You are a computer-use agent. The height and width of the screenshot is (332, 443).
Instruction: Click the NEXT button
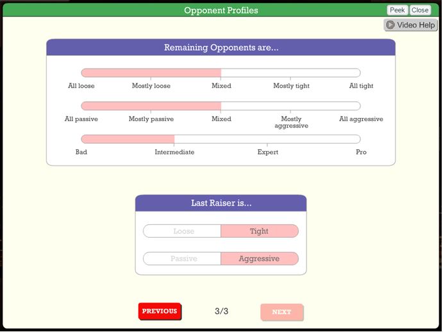coord(281,312)
